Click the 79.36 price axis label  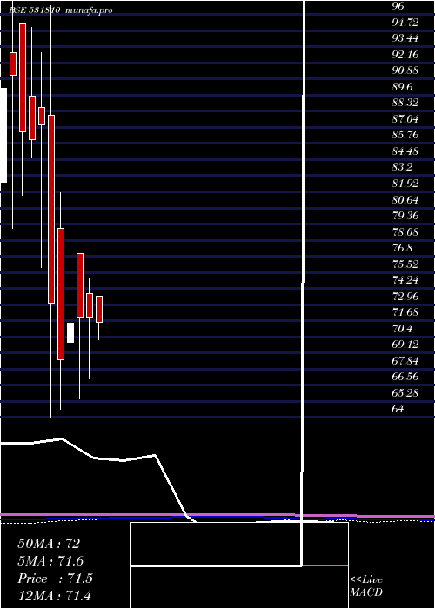pyautogui.click(x=405, y=216)
